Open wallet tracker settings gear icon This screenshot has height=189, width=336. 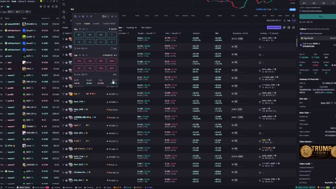(41, 6)
